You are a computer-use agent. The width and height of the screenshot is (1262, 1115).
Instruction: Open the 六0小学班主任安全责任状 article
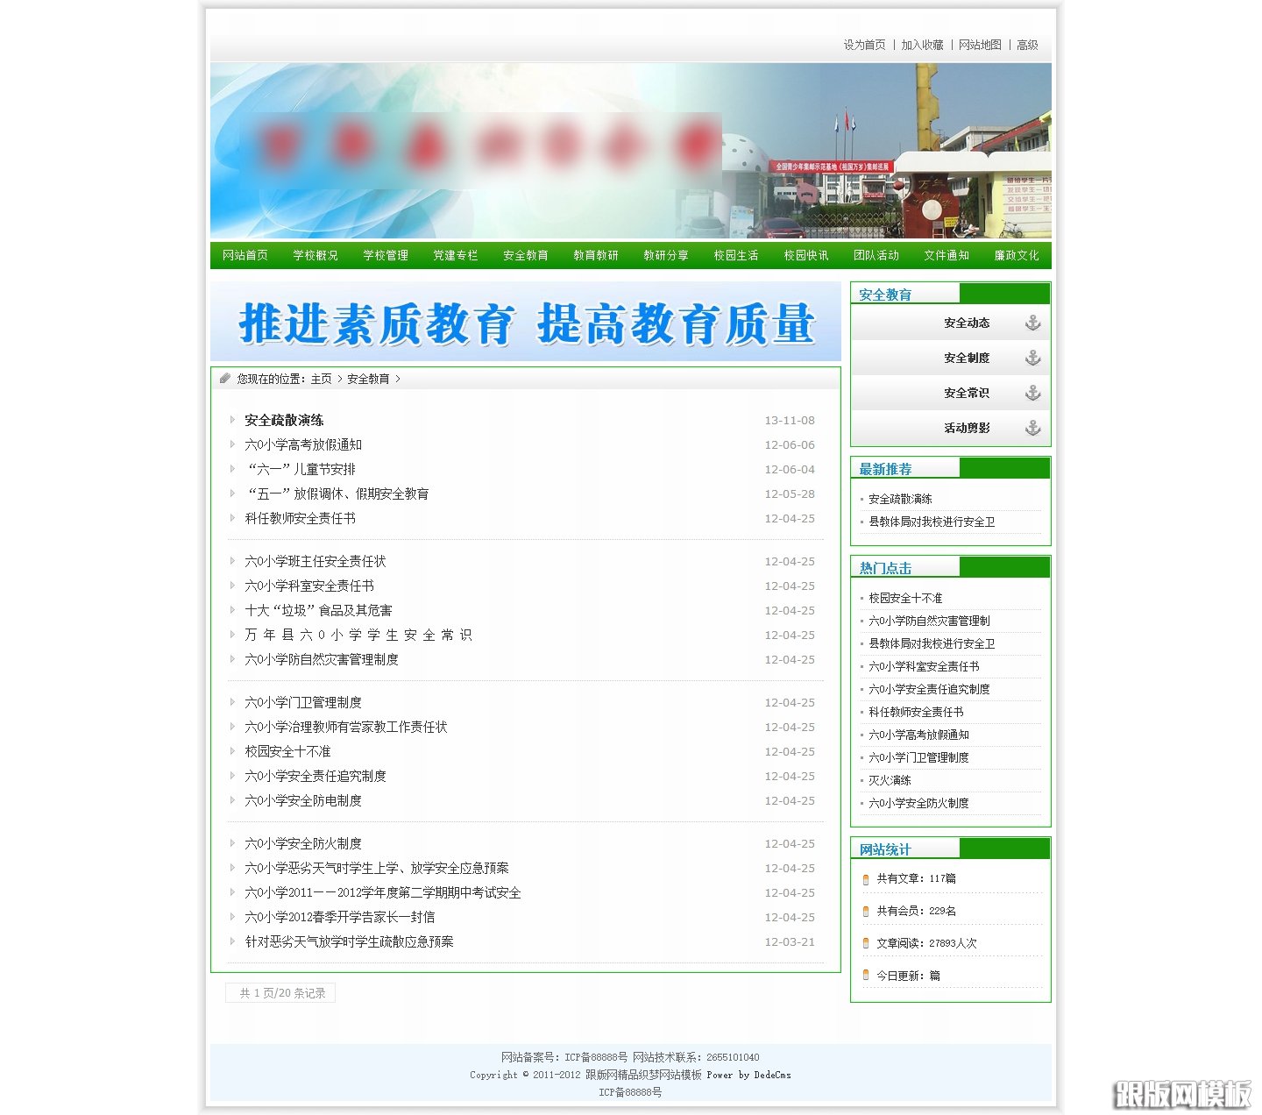coord(315,561)
